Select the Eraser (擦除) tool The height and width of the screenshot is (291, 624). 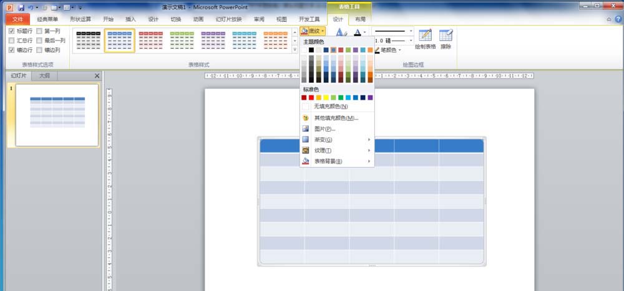coord(446,39)
